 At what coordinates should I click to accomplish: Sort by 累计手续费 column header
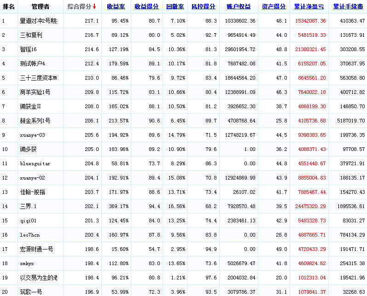tap(349, 7)
